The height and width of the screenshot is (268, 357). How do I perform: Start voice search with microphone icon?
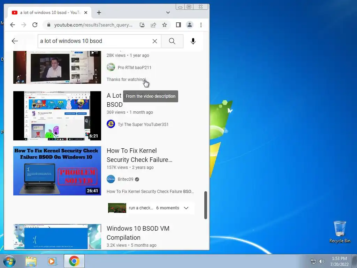tap(193, 41)
